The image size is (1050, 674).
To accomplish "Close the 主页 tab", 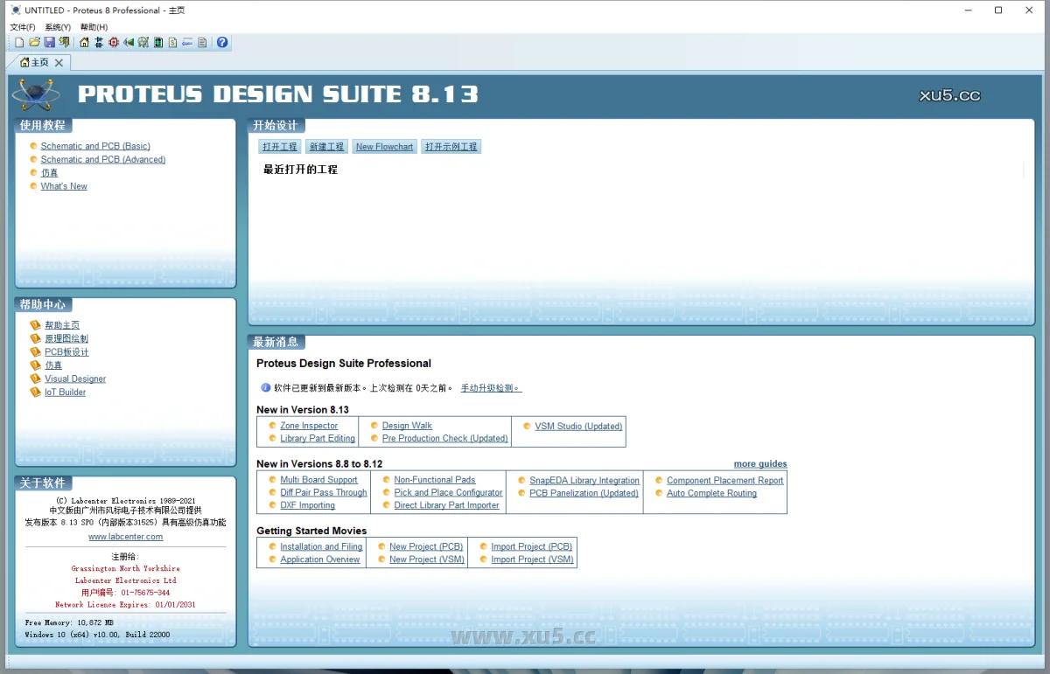I will coord(59,63).
